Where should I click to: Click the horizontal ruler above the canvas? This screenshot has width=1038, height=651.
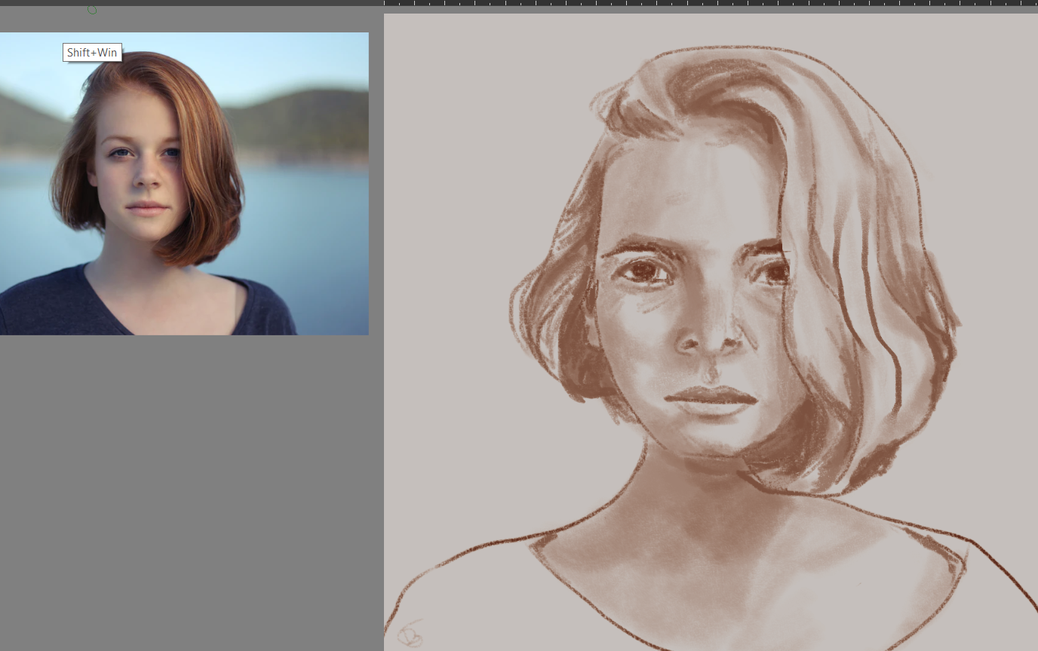click(711, 3)
